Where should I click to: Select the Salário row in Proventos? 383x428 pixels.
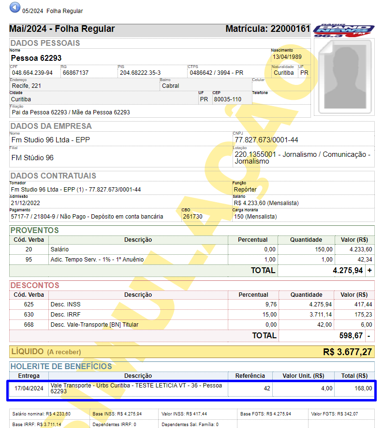click(192, 249)
